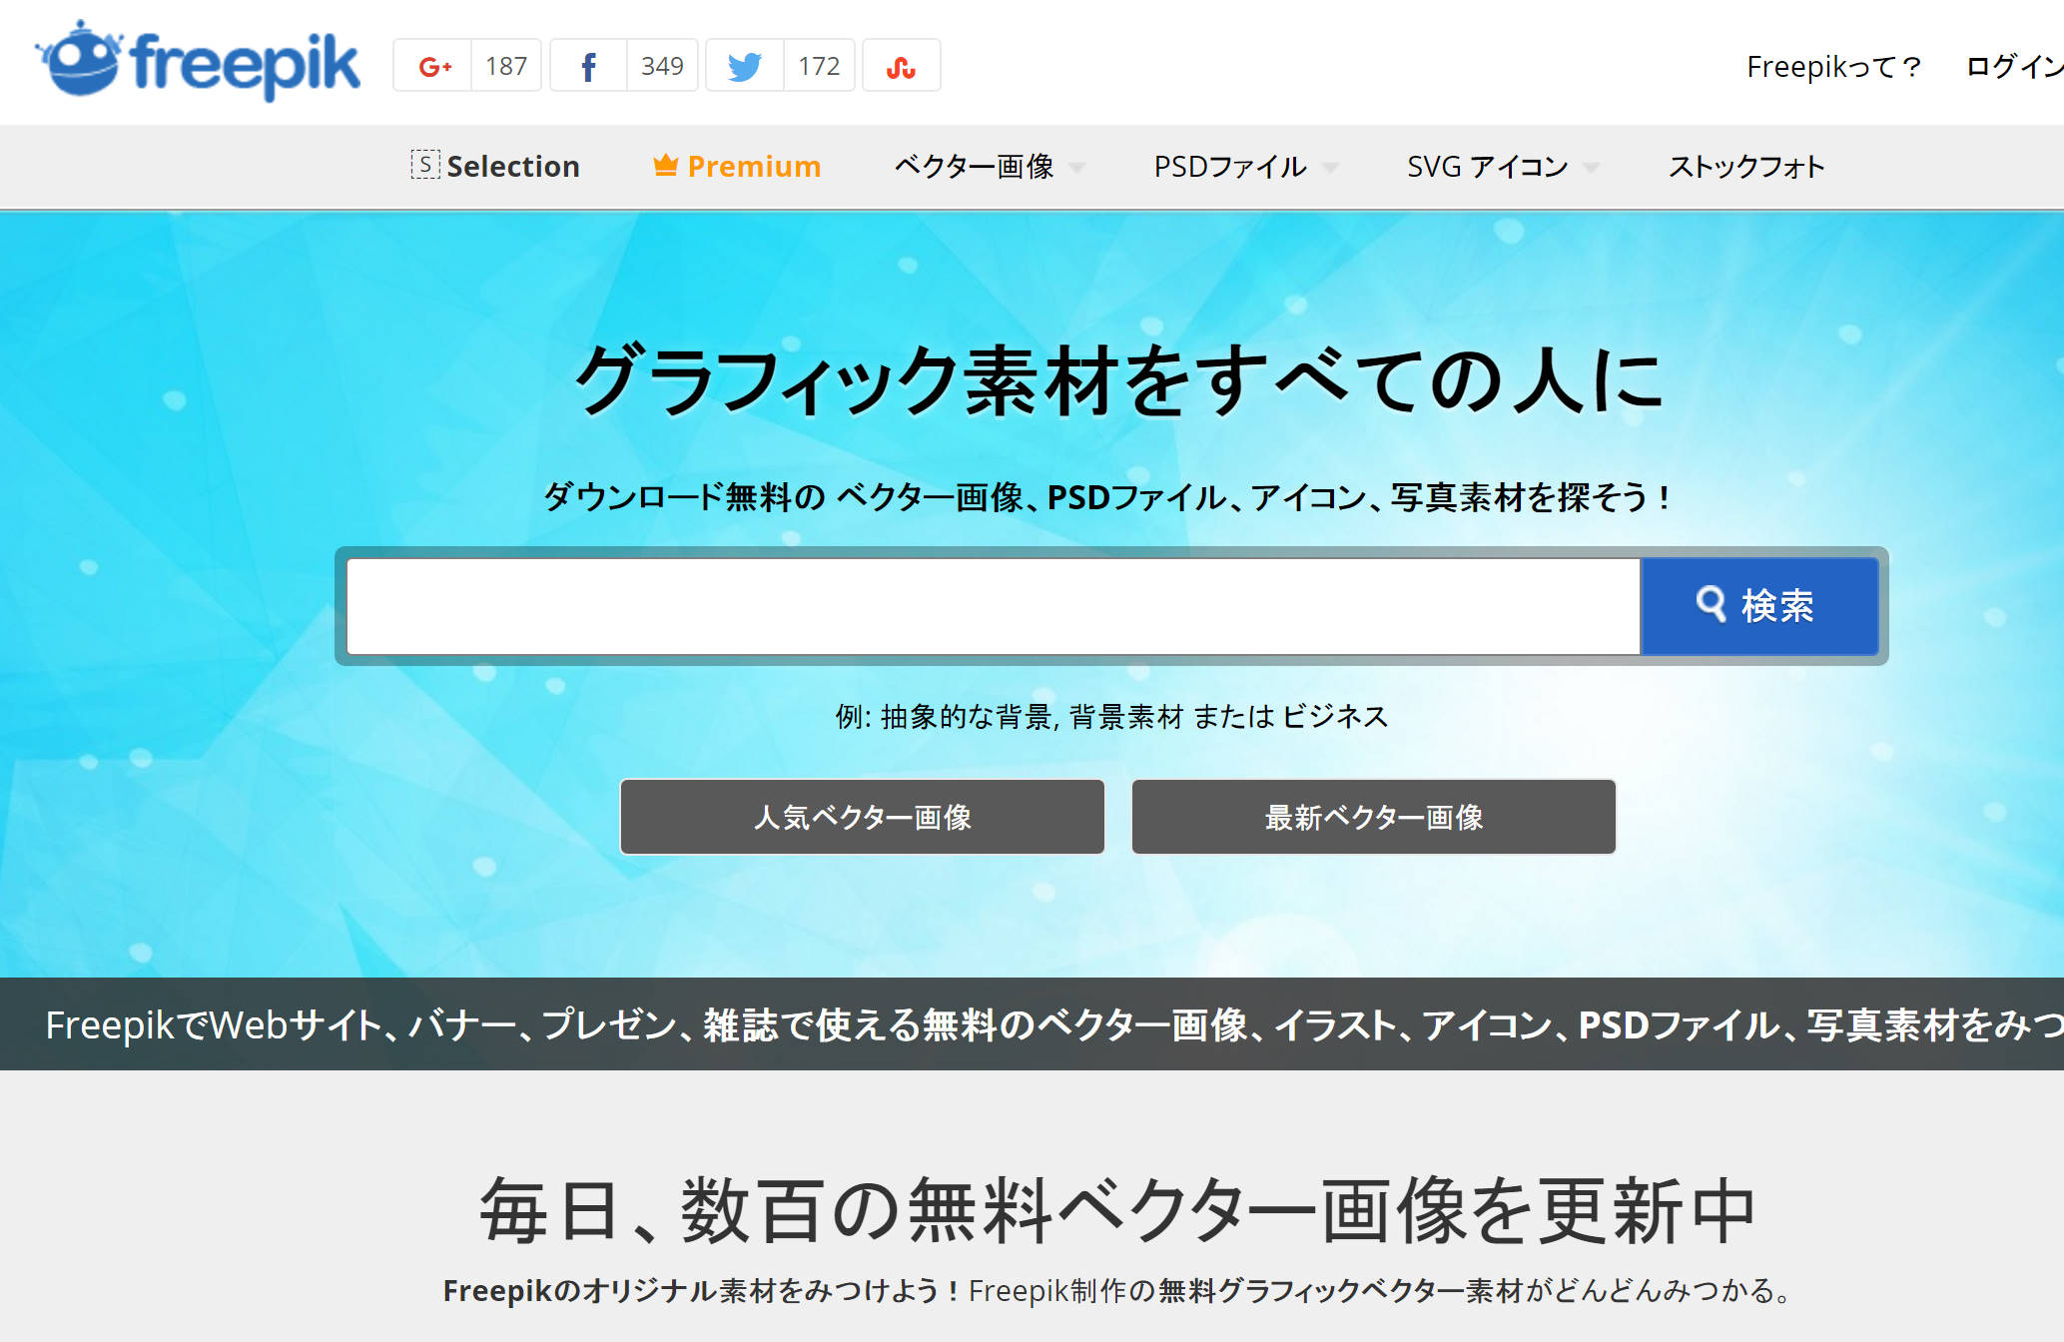The width and height of the screenshot is (2064, 1342).
Task: Click the magnifying glass search icon
Action: coord(1711,604)
